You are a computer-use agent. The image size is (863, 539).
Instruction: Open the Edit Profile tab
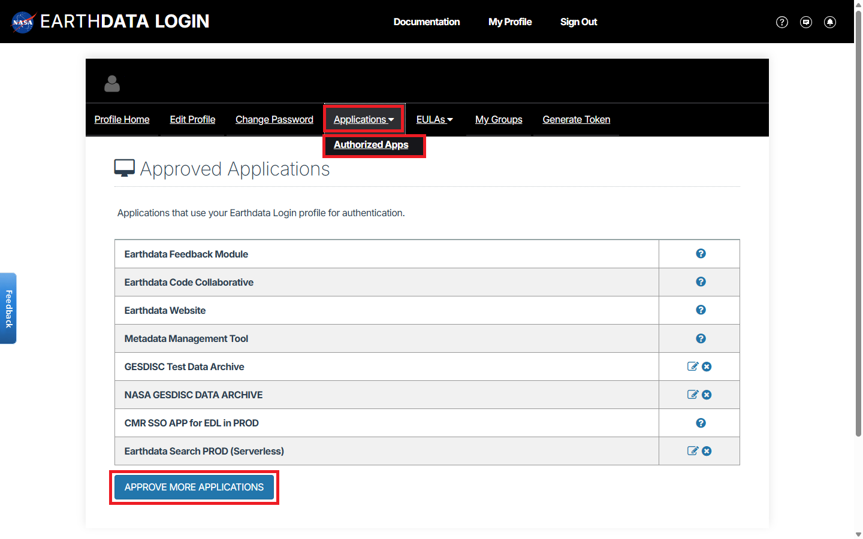[x=192, y=119]
